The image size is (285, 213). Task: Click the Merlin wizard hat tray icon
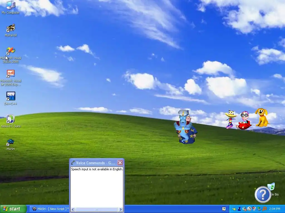coord(239,209)
